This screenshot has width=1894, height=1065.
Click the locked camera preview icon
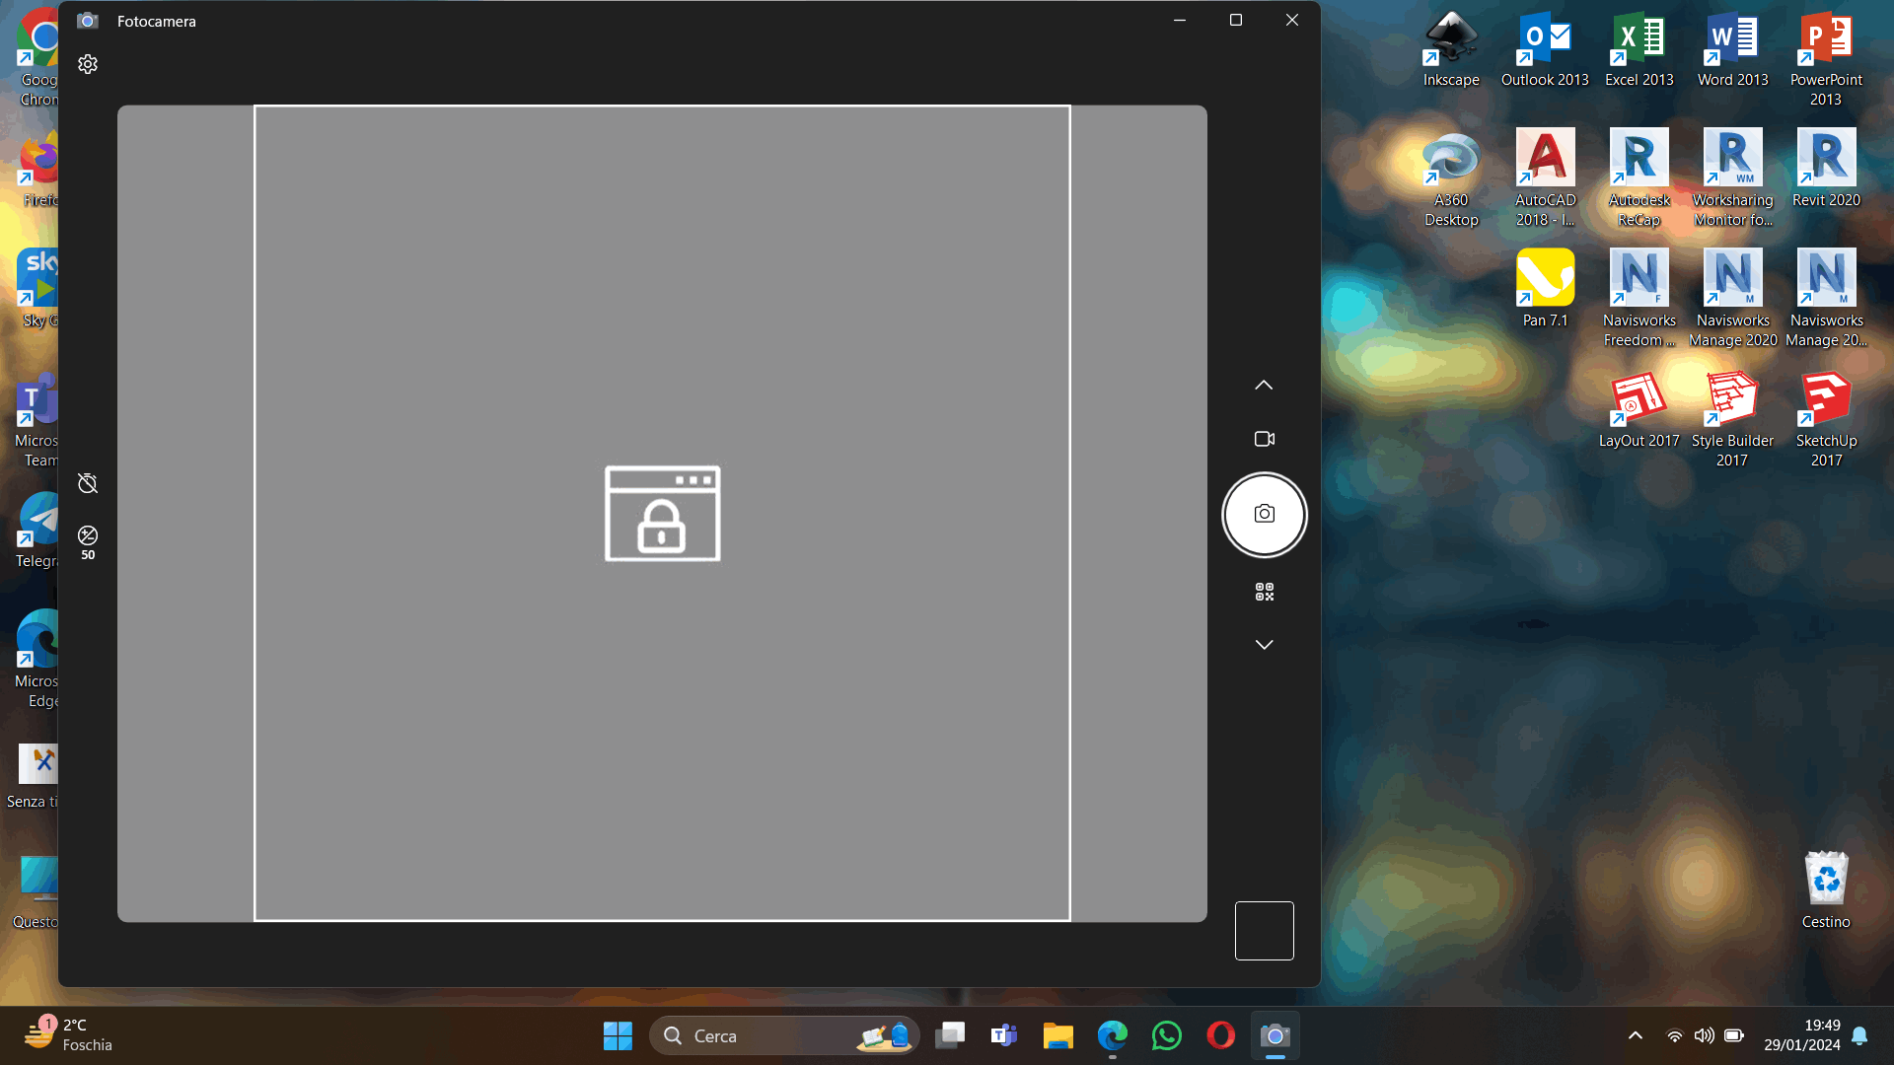pos(662,514)
